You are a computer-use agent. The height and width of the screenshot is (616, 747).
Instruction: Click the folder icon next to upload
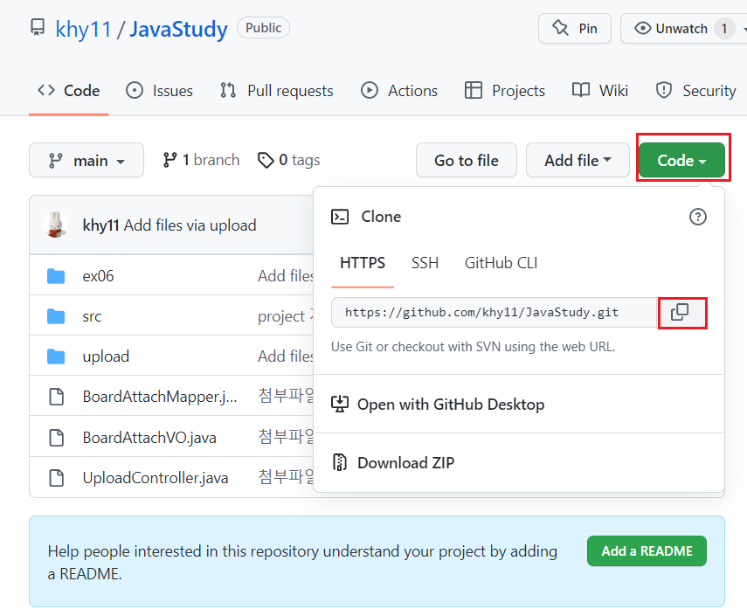click(x=56, y=356)
